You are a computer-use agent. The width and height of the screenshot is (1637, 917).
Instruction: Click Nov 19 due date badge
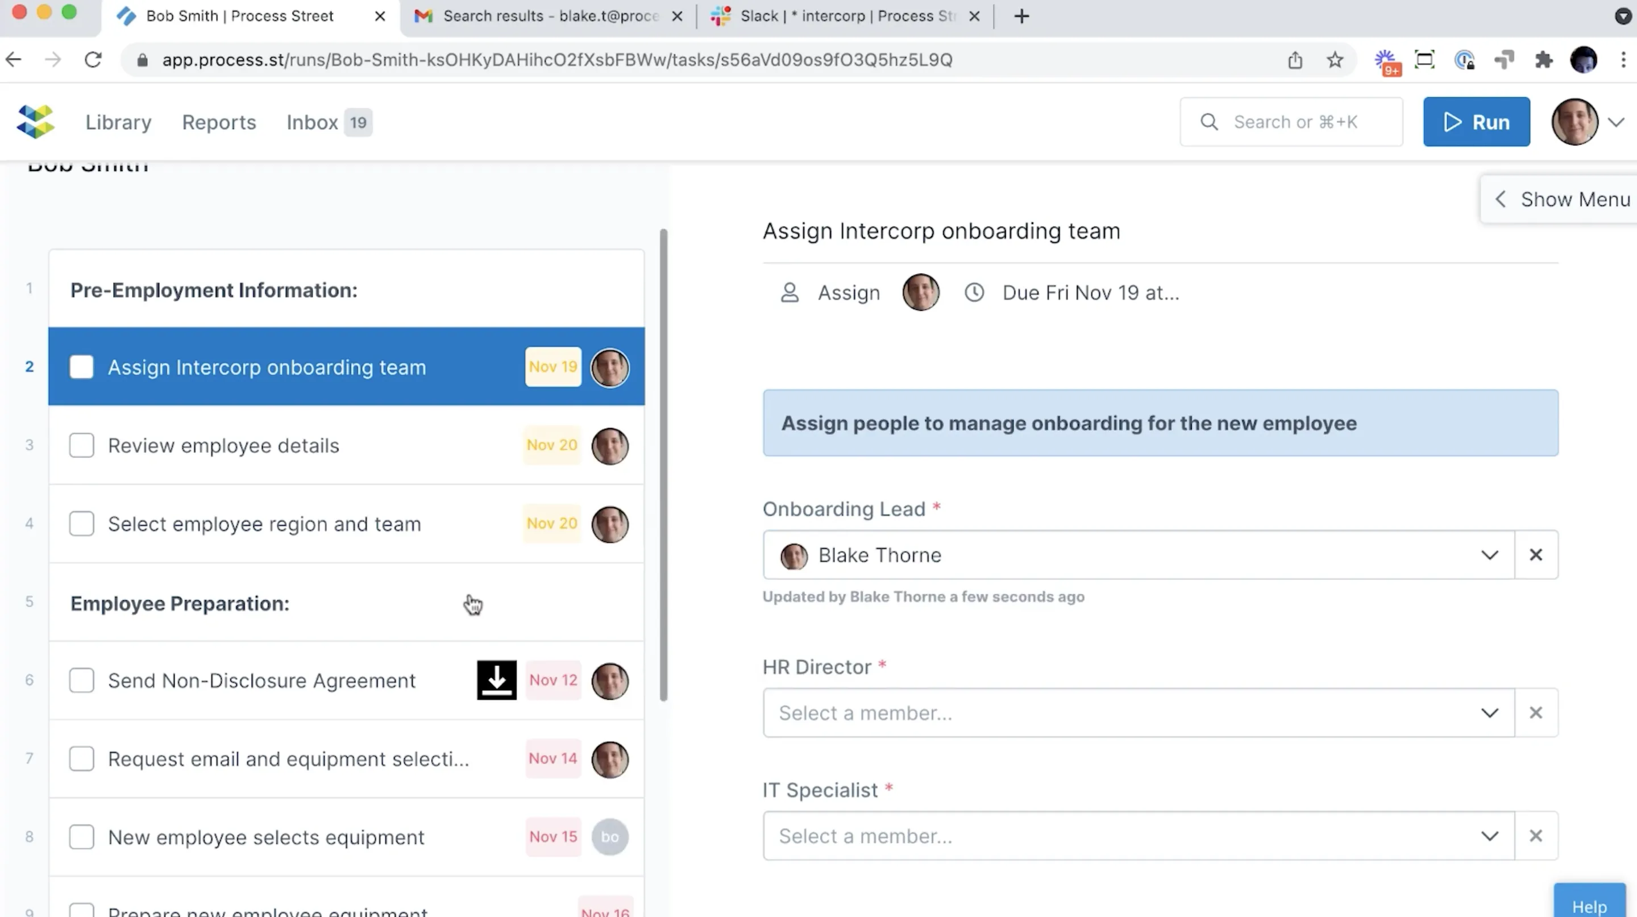pos(553,367)
